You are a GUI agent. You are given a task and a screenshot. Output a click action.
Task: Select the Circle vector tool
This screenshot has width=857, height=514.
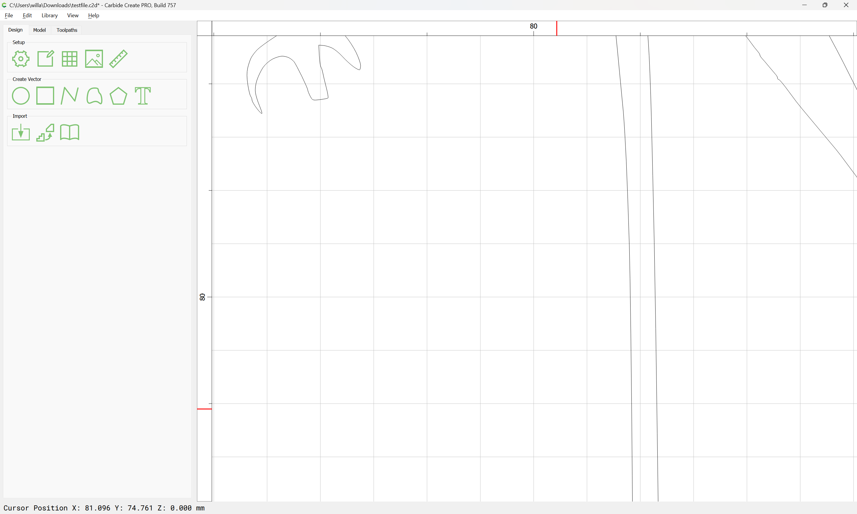coord(21,96)
